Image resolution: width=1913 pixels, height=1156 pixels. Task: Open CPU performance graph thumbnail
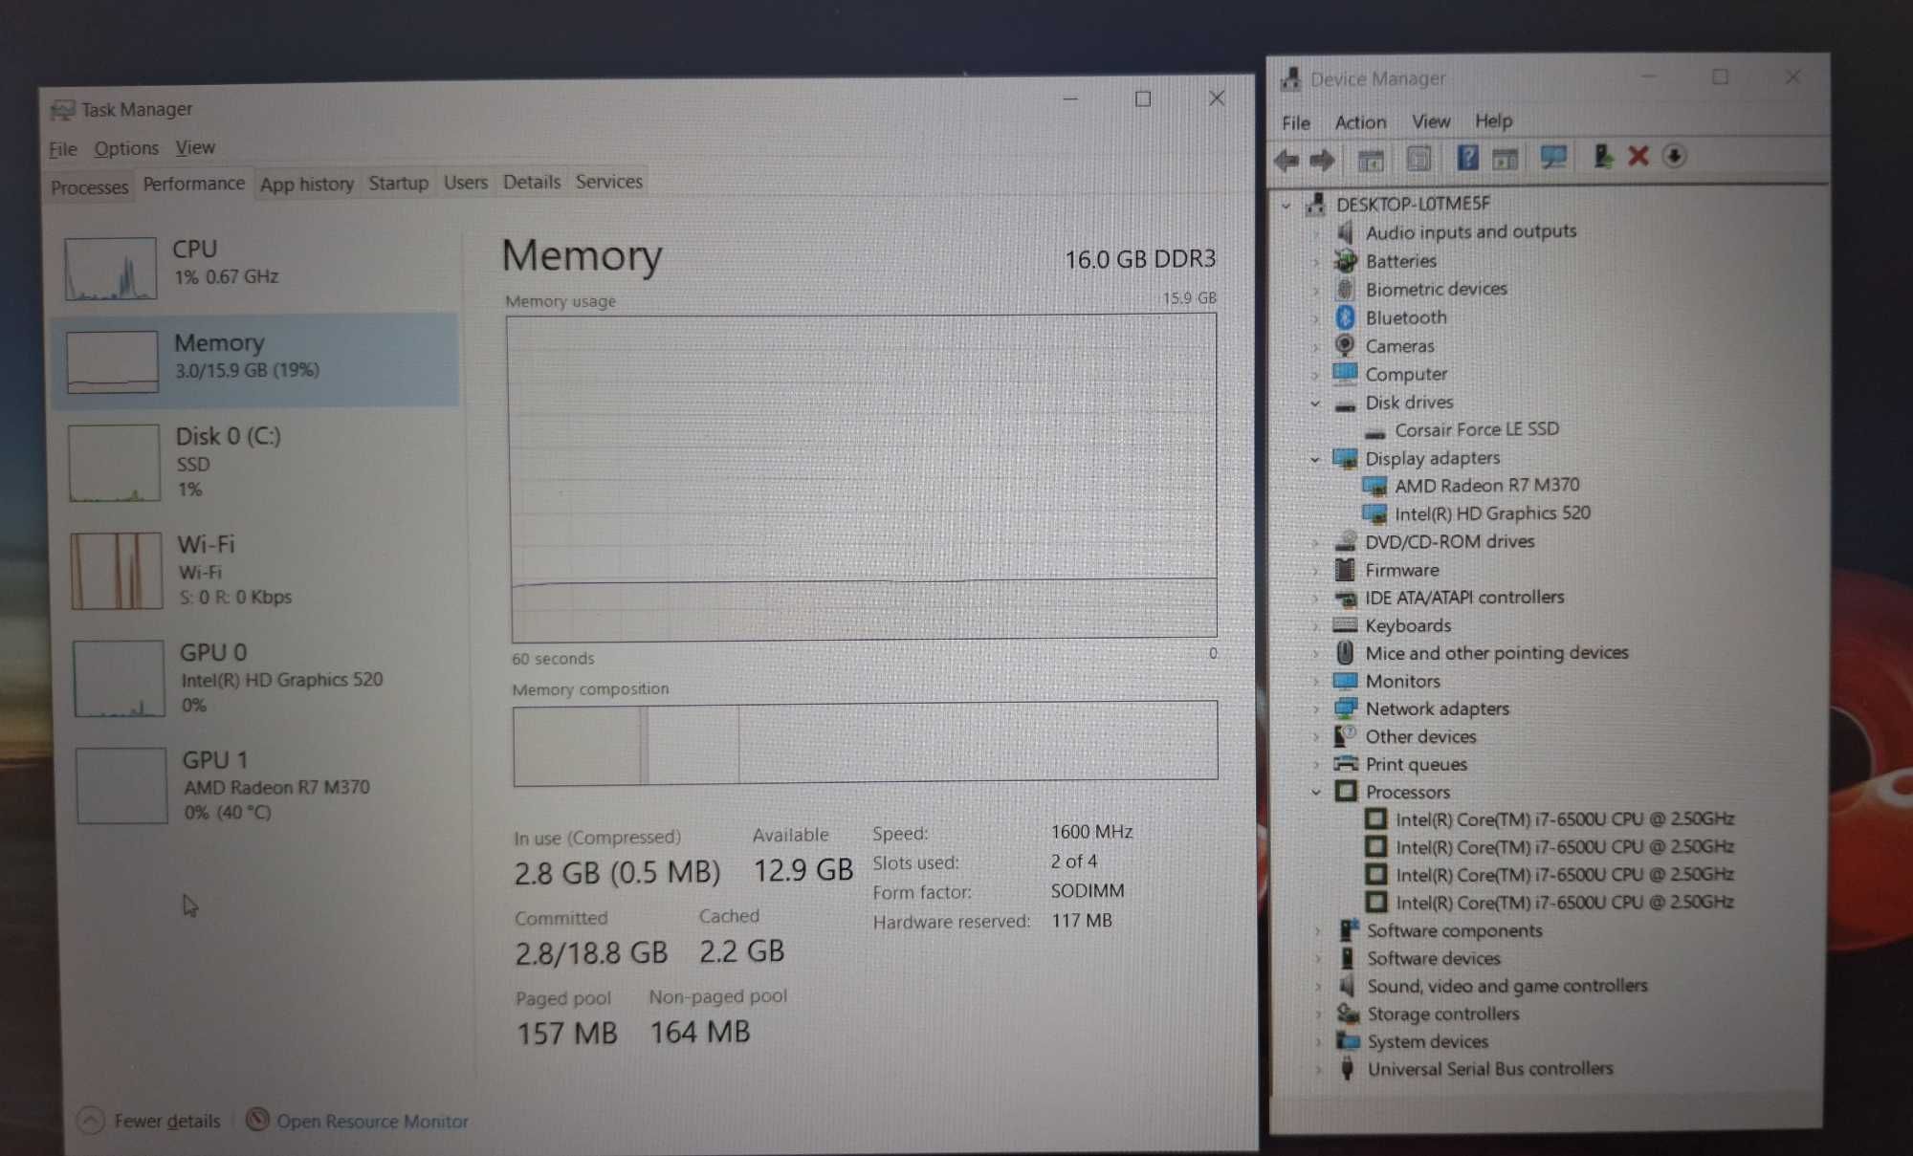[111, 269]
